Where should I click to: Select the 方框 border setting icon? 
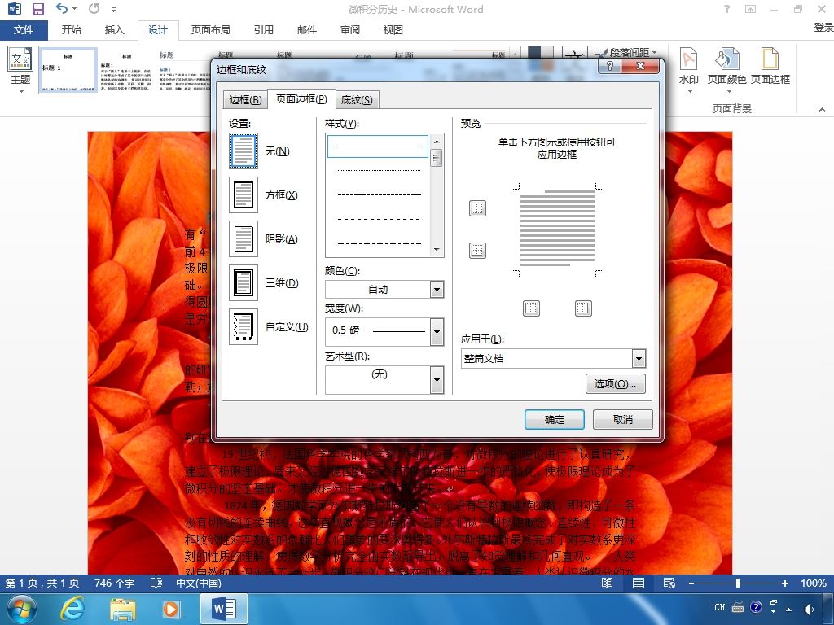pos(243,195)
